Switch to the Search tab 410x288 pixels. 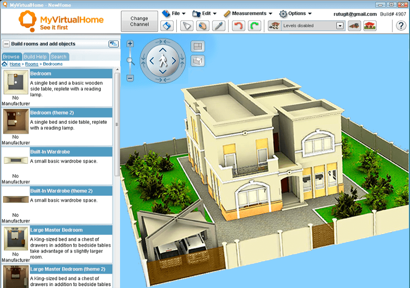[59, 56]
